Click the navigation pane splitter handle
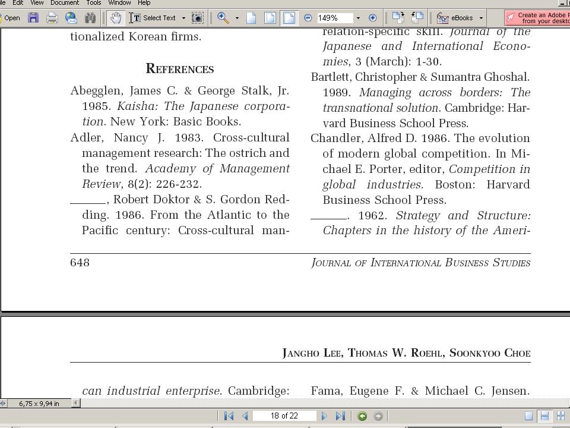The width and height of the screenshot is (570, 428). (x=3, y=403)
